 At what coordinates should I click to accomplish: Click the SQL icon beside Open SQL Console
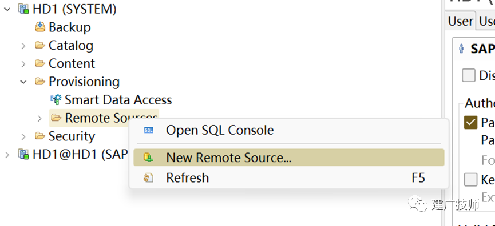point(148,130)
